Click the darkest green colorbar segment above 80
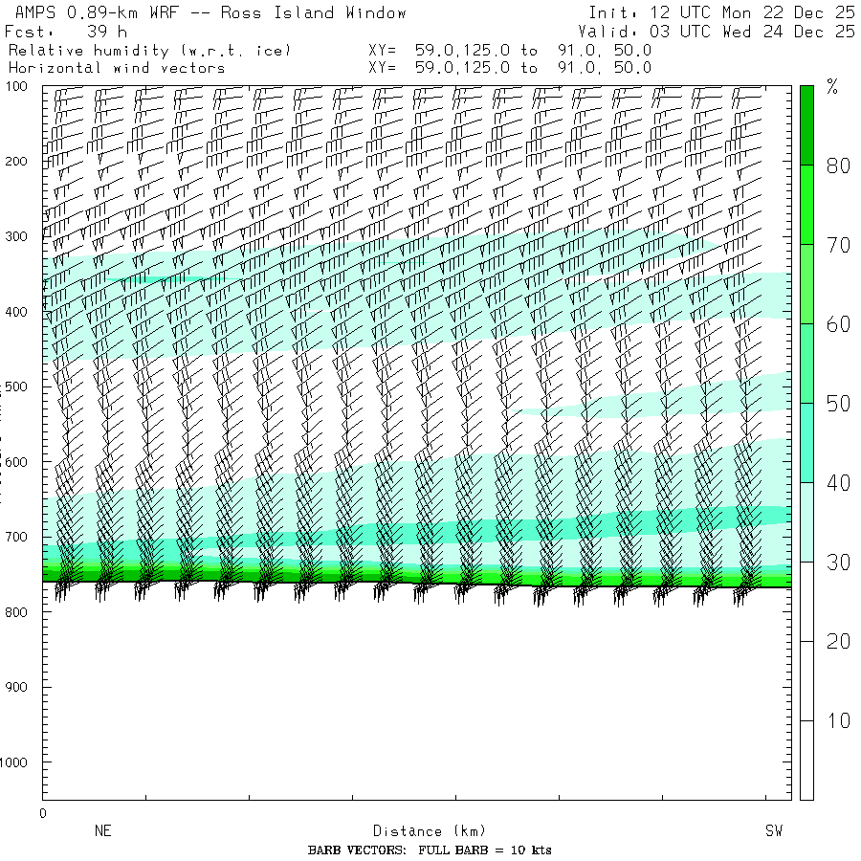 click(806, 124)
